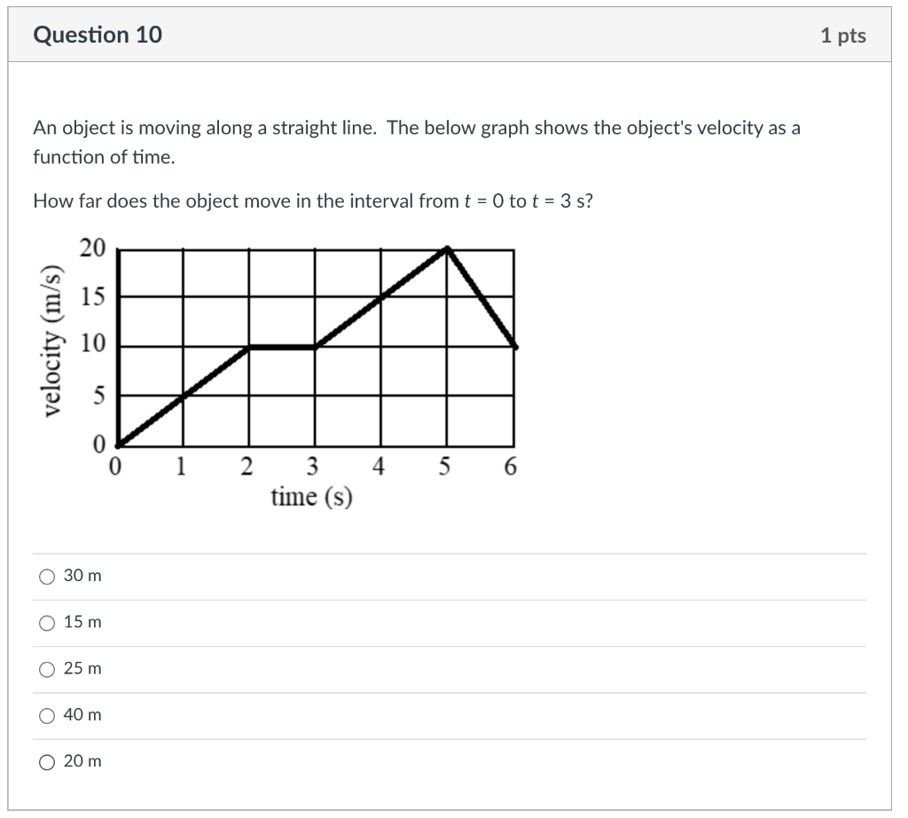Viewport: 908px width, 818px height.
Task: Click the 1 pts label
Action: pyautogui.click(x=843, y=35)
